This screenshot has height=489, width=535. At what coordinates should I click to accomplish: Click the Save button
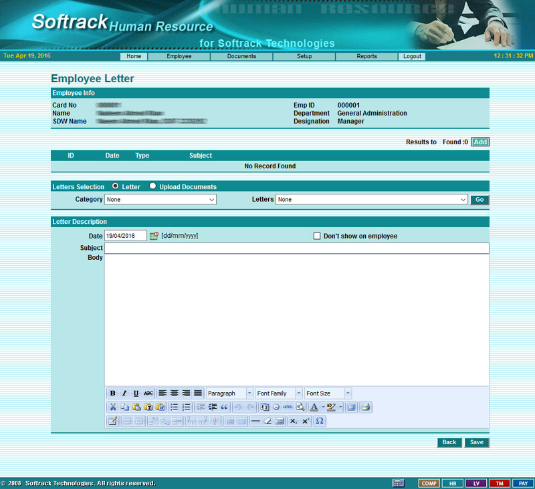tap(477, 442)
